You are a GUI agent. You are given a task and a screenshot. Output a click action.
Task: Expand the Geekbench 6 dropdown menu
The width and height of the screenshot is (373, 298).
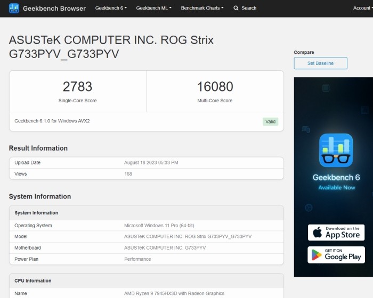click(x=111, y=8)
